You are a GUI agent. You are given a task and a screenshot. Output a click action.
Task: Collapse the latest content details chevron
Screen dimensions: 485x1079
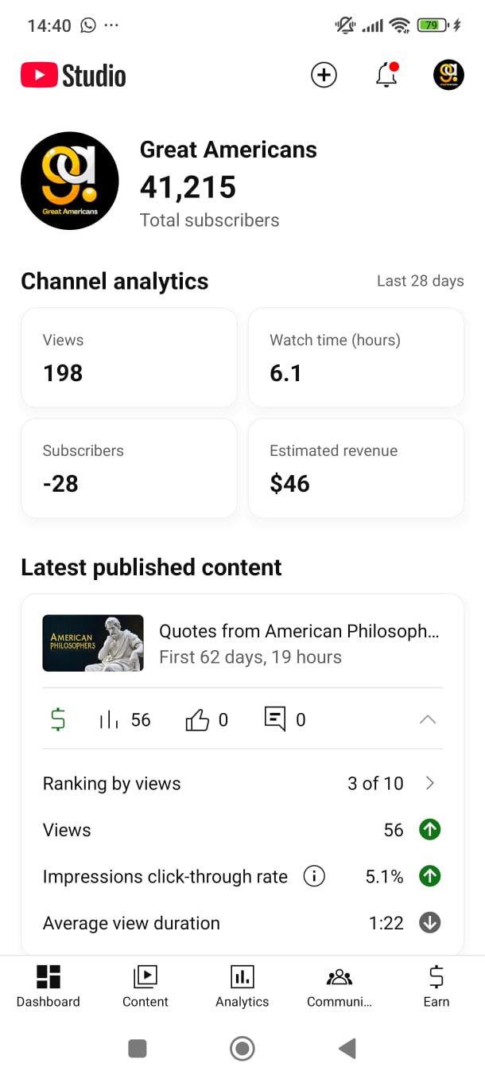(x=428, y=719)
